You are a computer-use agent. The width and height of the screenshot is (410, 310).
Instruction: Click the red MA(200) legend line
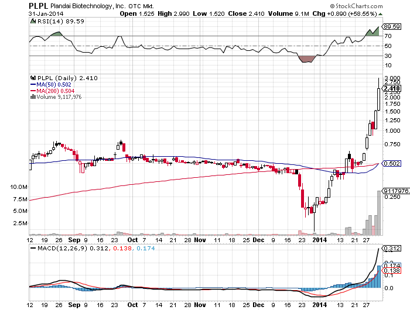tap(33, 91)
